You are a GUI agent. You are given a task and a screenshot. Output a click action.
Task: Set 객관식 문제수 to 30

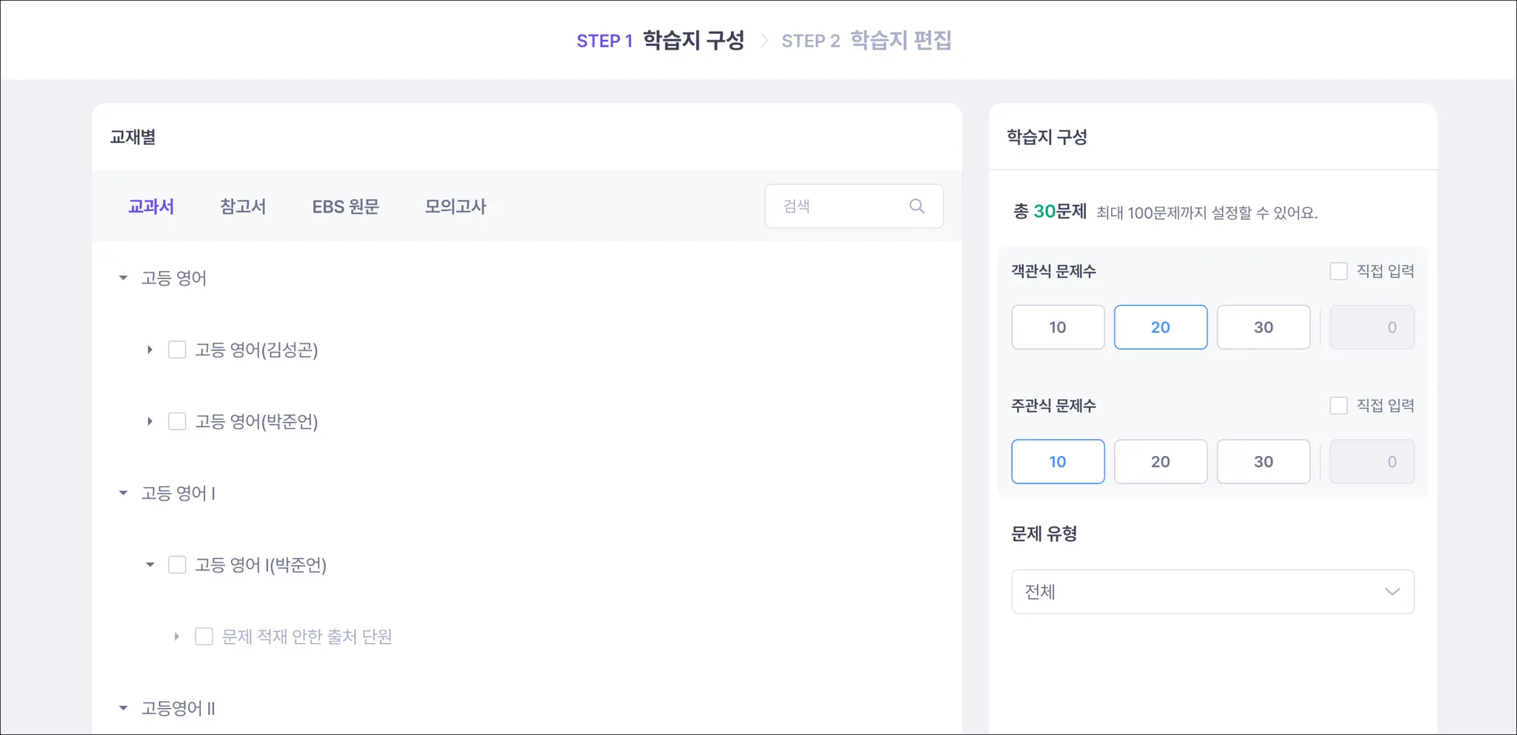pos(1263,327)
